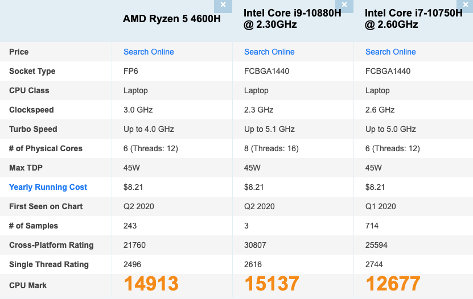Click the CPU Mark score 12677
This screenshot has width=473, height=299.
pyautogui.click(x=393, y=284)
